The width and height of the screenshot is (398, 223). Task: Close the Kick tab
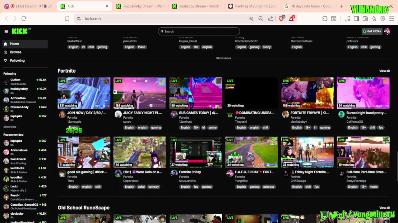click(x=107, y=6)
